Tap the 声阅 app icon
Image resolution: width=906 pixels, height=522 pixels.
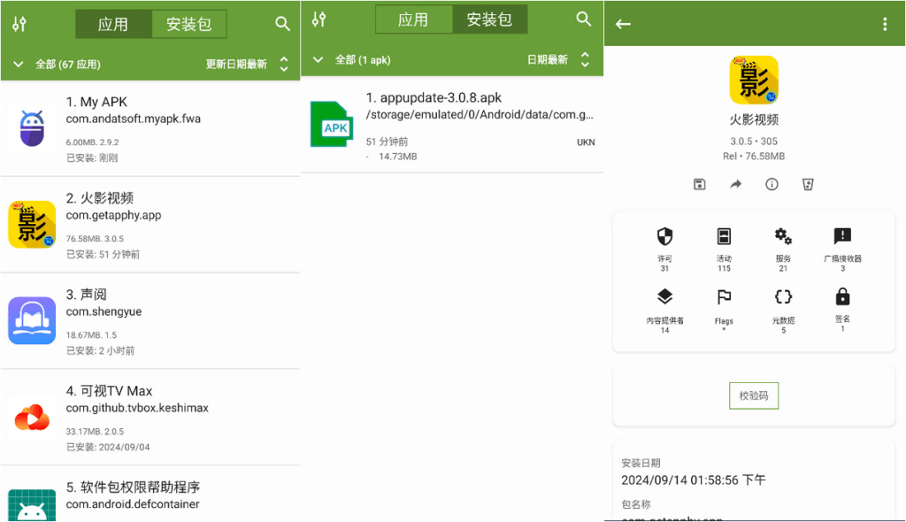click(32, 321)
